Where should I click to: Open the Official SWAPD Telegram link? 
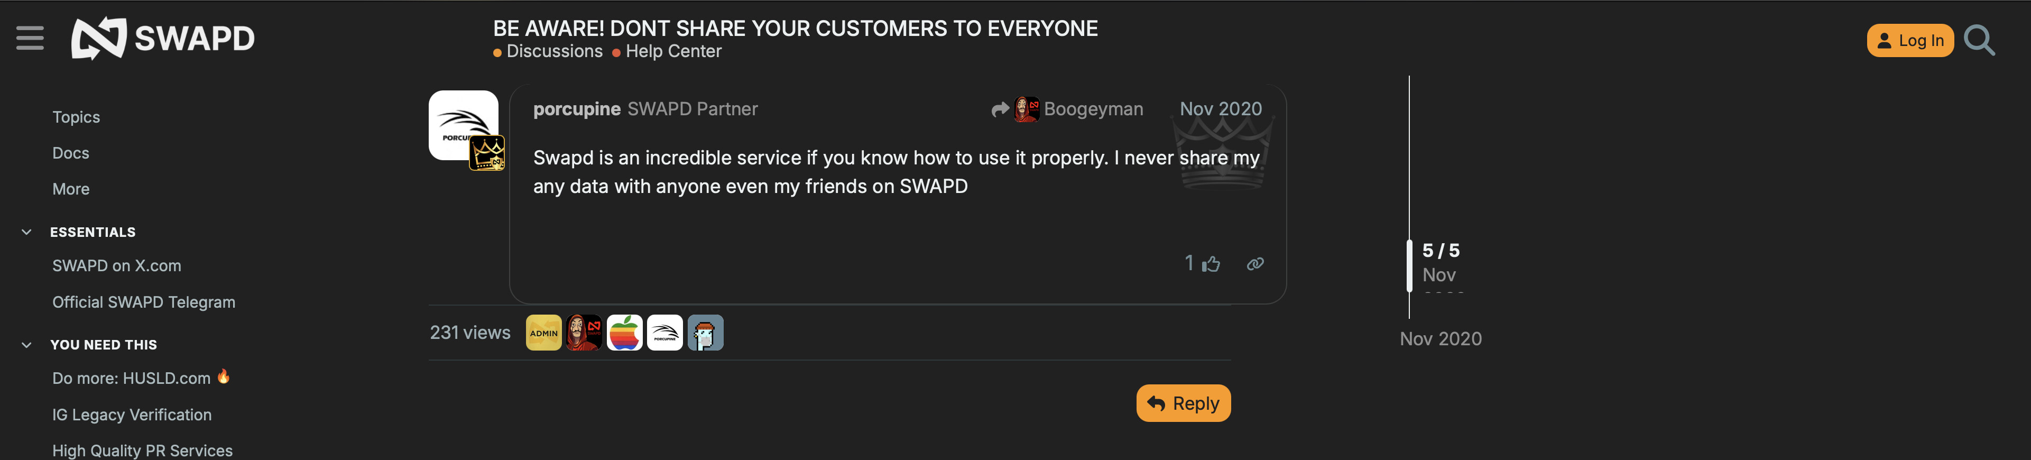[x=143, y=302]
